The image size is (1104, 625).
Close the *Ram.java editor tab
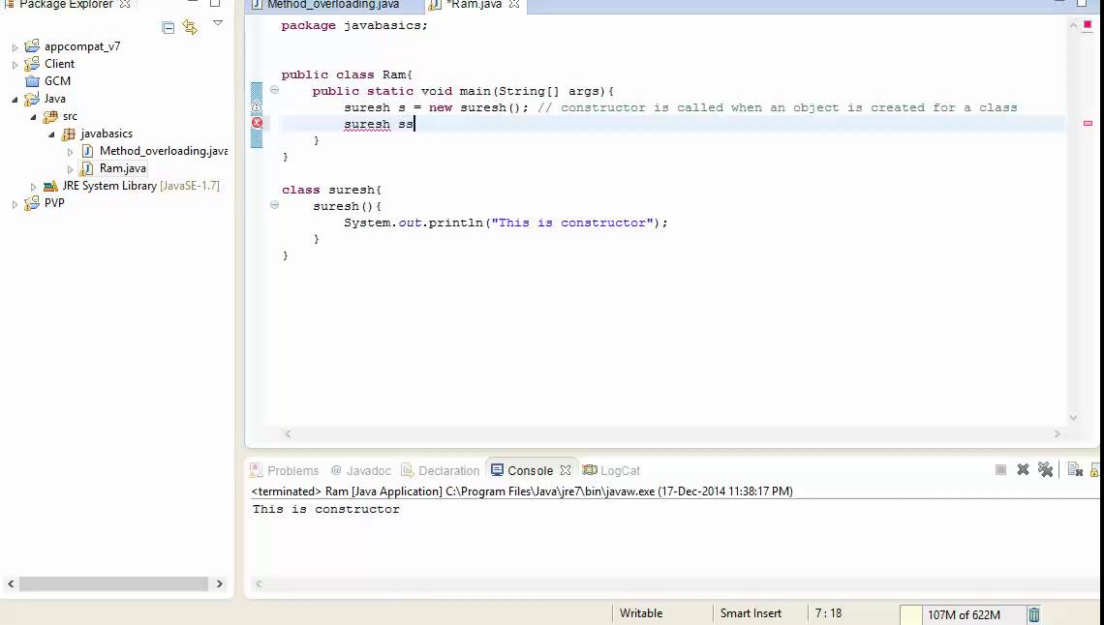point(514,4)
